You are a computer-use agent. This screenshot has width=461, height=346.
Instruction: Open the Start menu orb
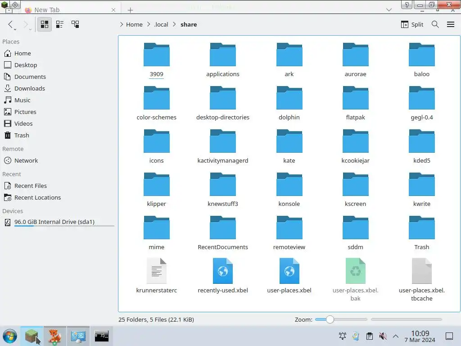10,336
